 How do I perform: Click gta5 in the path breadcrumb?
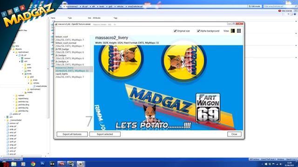click(x=110, y=6)
